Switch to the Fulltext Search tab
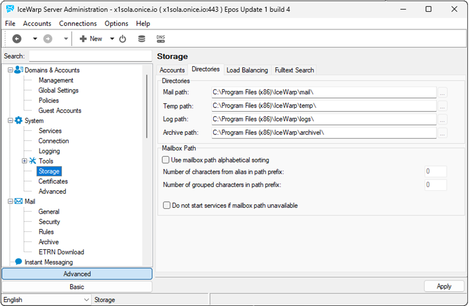Screen dimensions: 469x306 tap(294, 70)
